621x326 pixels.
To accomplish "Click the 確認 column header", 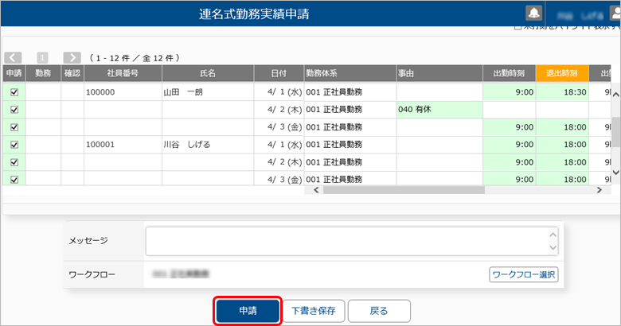I will pos(72,73).
